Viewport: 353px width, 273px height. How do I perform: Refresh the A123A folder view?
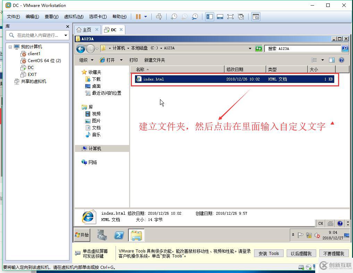point(259,48)
